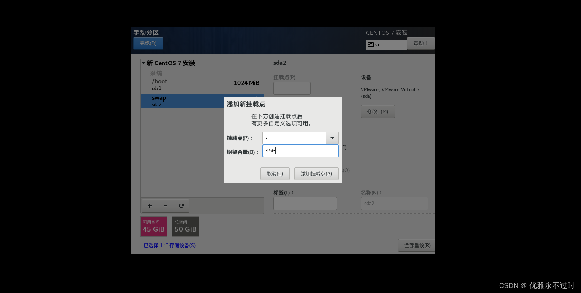Click the CENTOS 7 安装 header text
581x293 pixels.
pyautogui.click(x=387, y=33)
